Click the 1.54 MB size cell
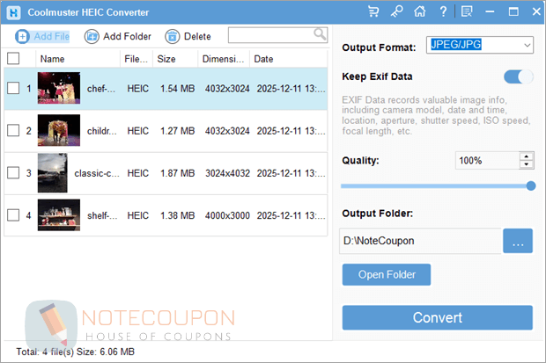546x363 pixels. point(177,89)
